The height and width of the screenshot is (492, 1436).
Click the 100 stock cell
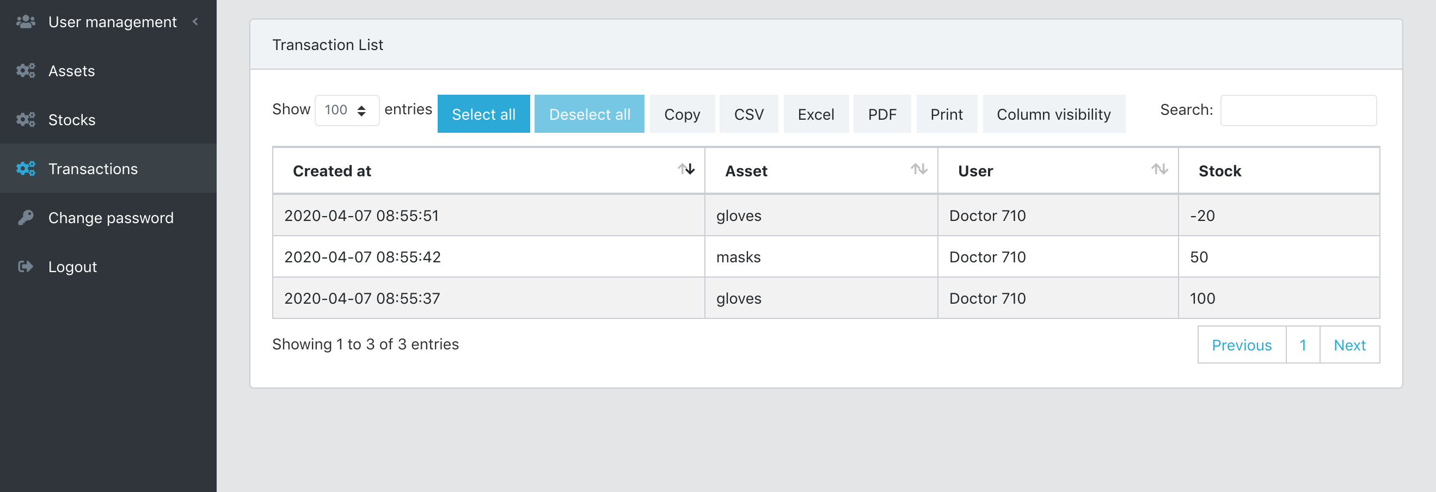tap(1279, 298)
